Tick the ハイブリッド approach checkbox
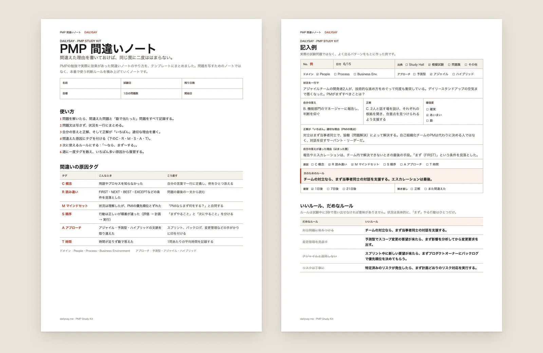The image size is (543, 353). pyautogui.click(x=454, y=74)
